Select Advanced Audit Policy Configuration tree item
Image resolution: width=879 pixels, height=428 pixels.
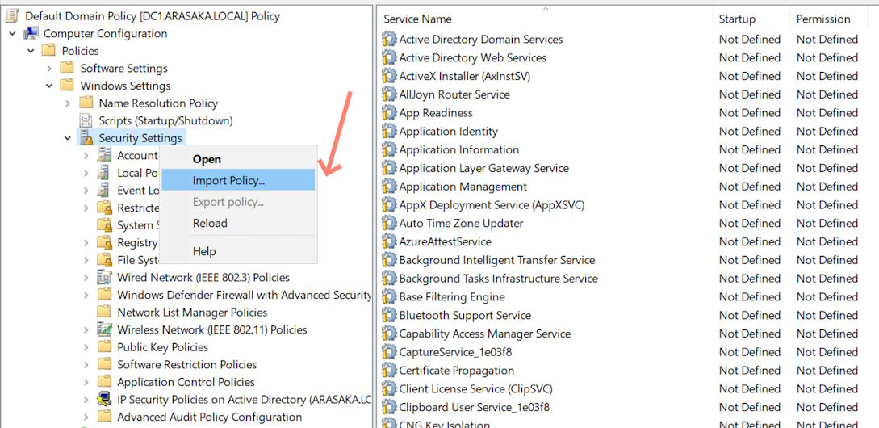click(x=209, y=417)
